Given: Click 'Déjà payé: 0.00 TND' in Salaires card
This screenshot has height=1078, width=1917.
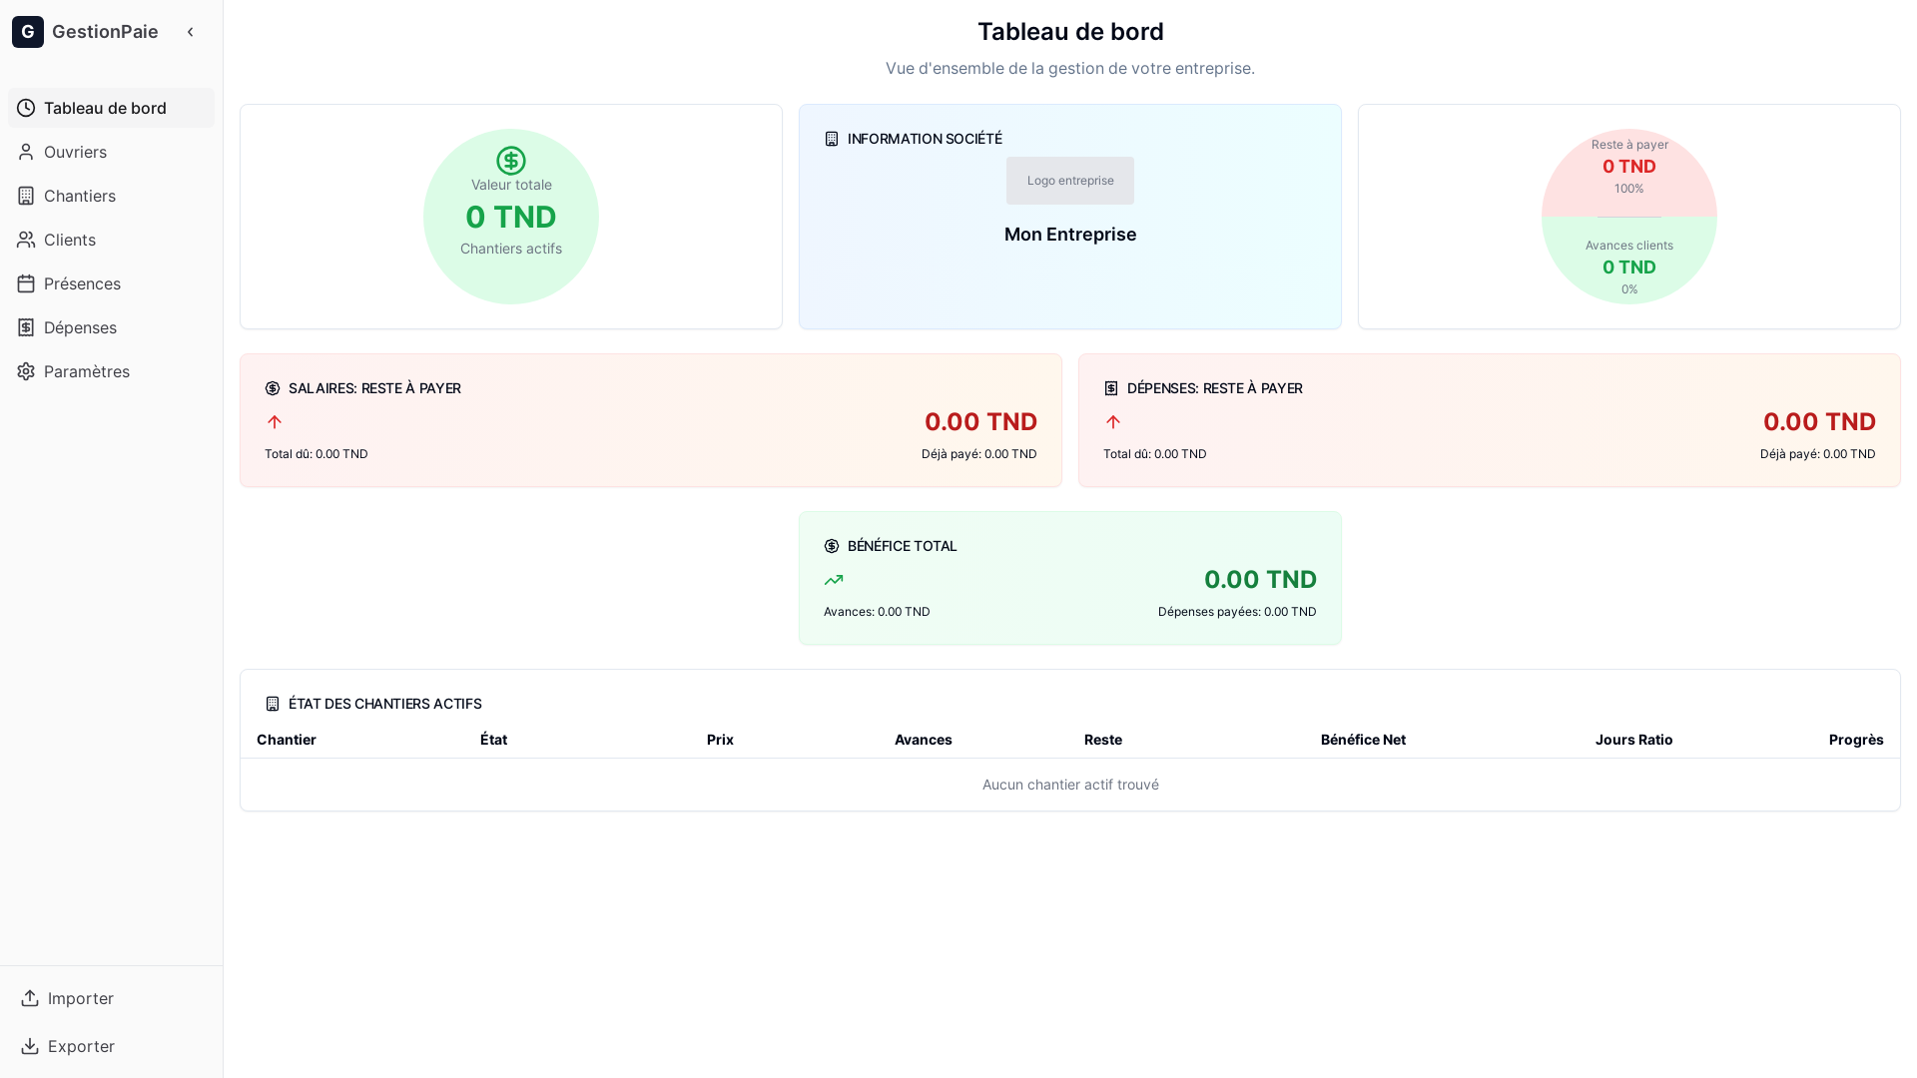Looking at the screenshot, I should pos(979,454).
